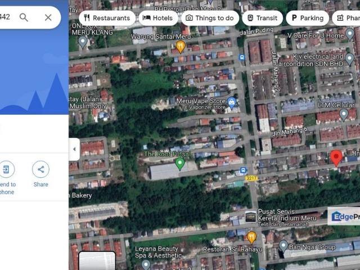Click the Jln Mahang 6 road label

[x=290, y=132]
